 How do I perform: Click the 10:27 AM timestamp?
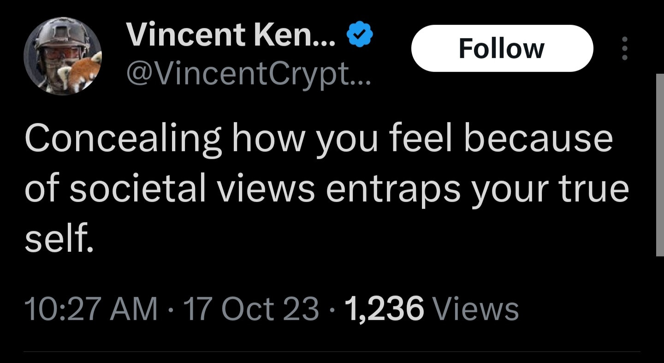pyautogui.click(x=90, y=309)
